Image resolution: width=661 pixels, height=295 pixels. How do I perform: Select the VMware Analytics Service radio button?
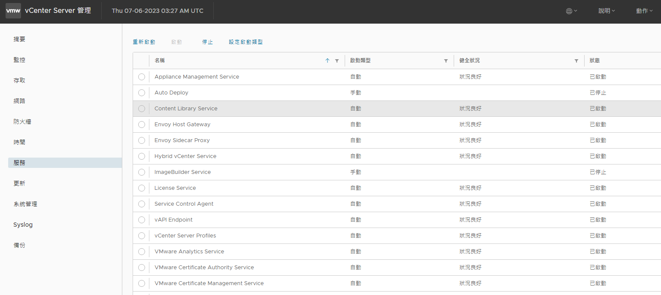click(142, 252)
